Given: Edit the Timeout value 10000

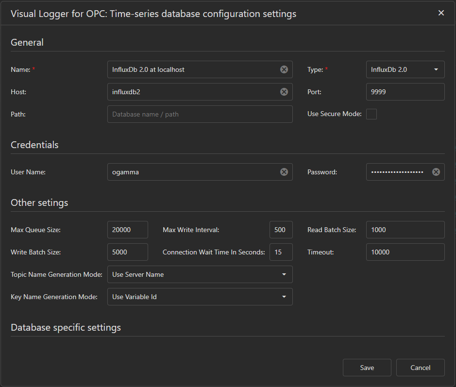Looking at the screenshot, I should pos(405,252).
